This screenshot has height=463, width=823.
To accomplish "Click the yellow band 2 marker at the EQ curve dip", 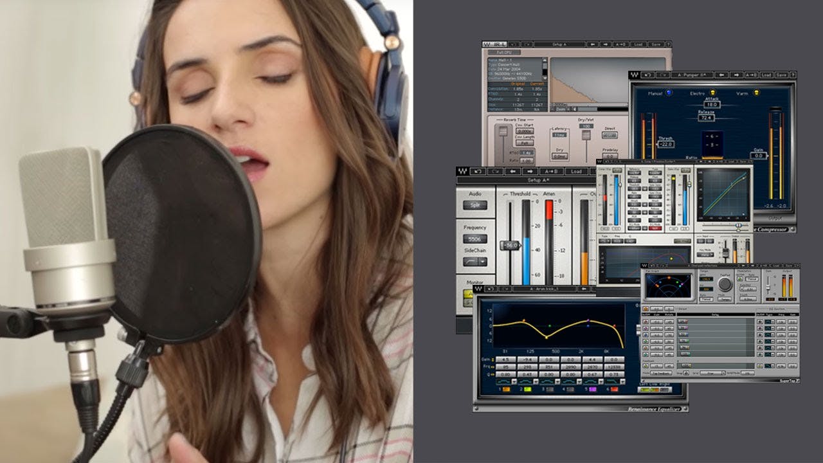I will [547, 337].
